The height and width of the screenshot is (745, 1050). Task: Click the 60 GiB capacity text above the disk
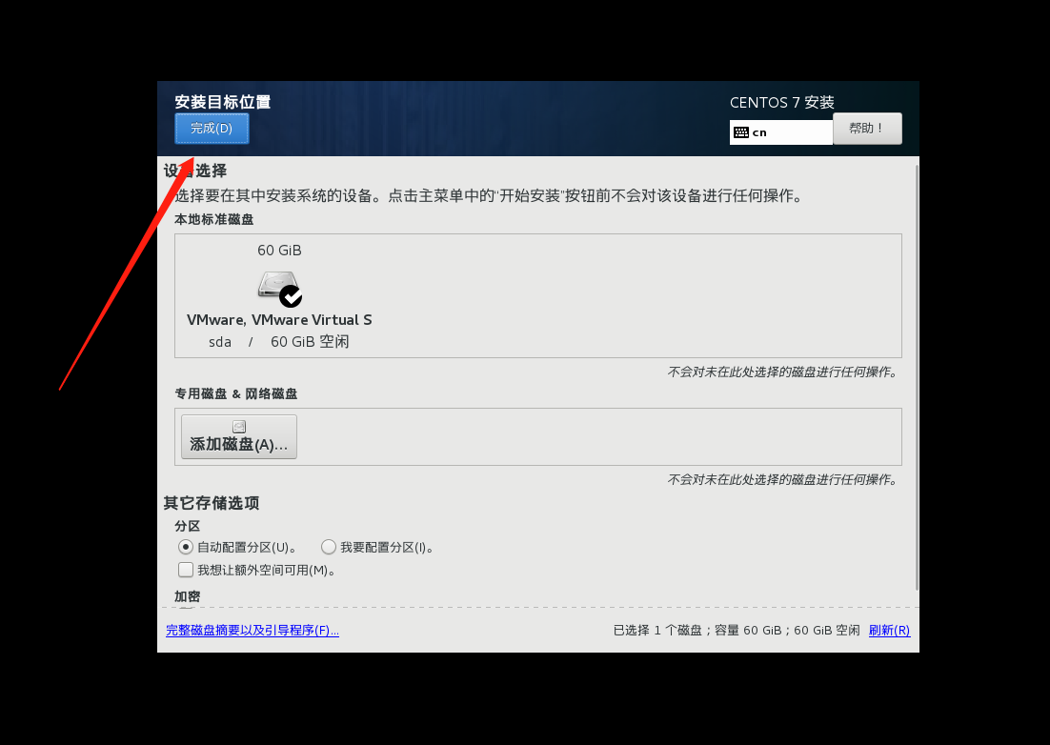click(279, 251)
